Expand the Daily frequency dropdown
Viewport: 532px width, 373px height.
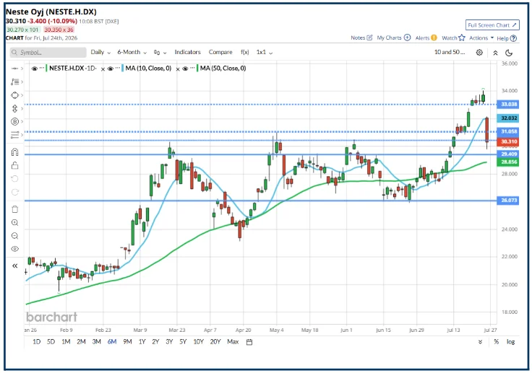click(100, 52)
